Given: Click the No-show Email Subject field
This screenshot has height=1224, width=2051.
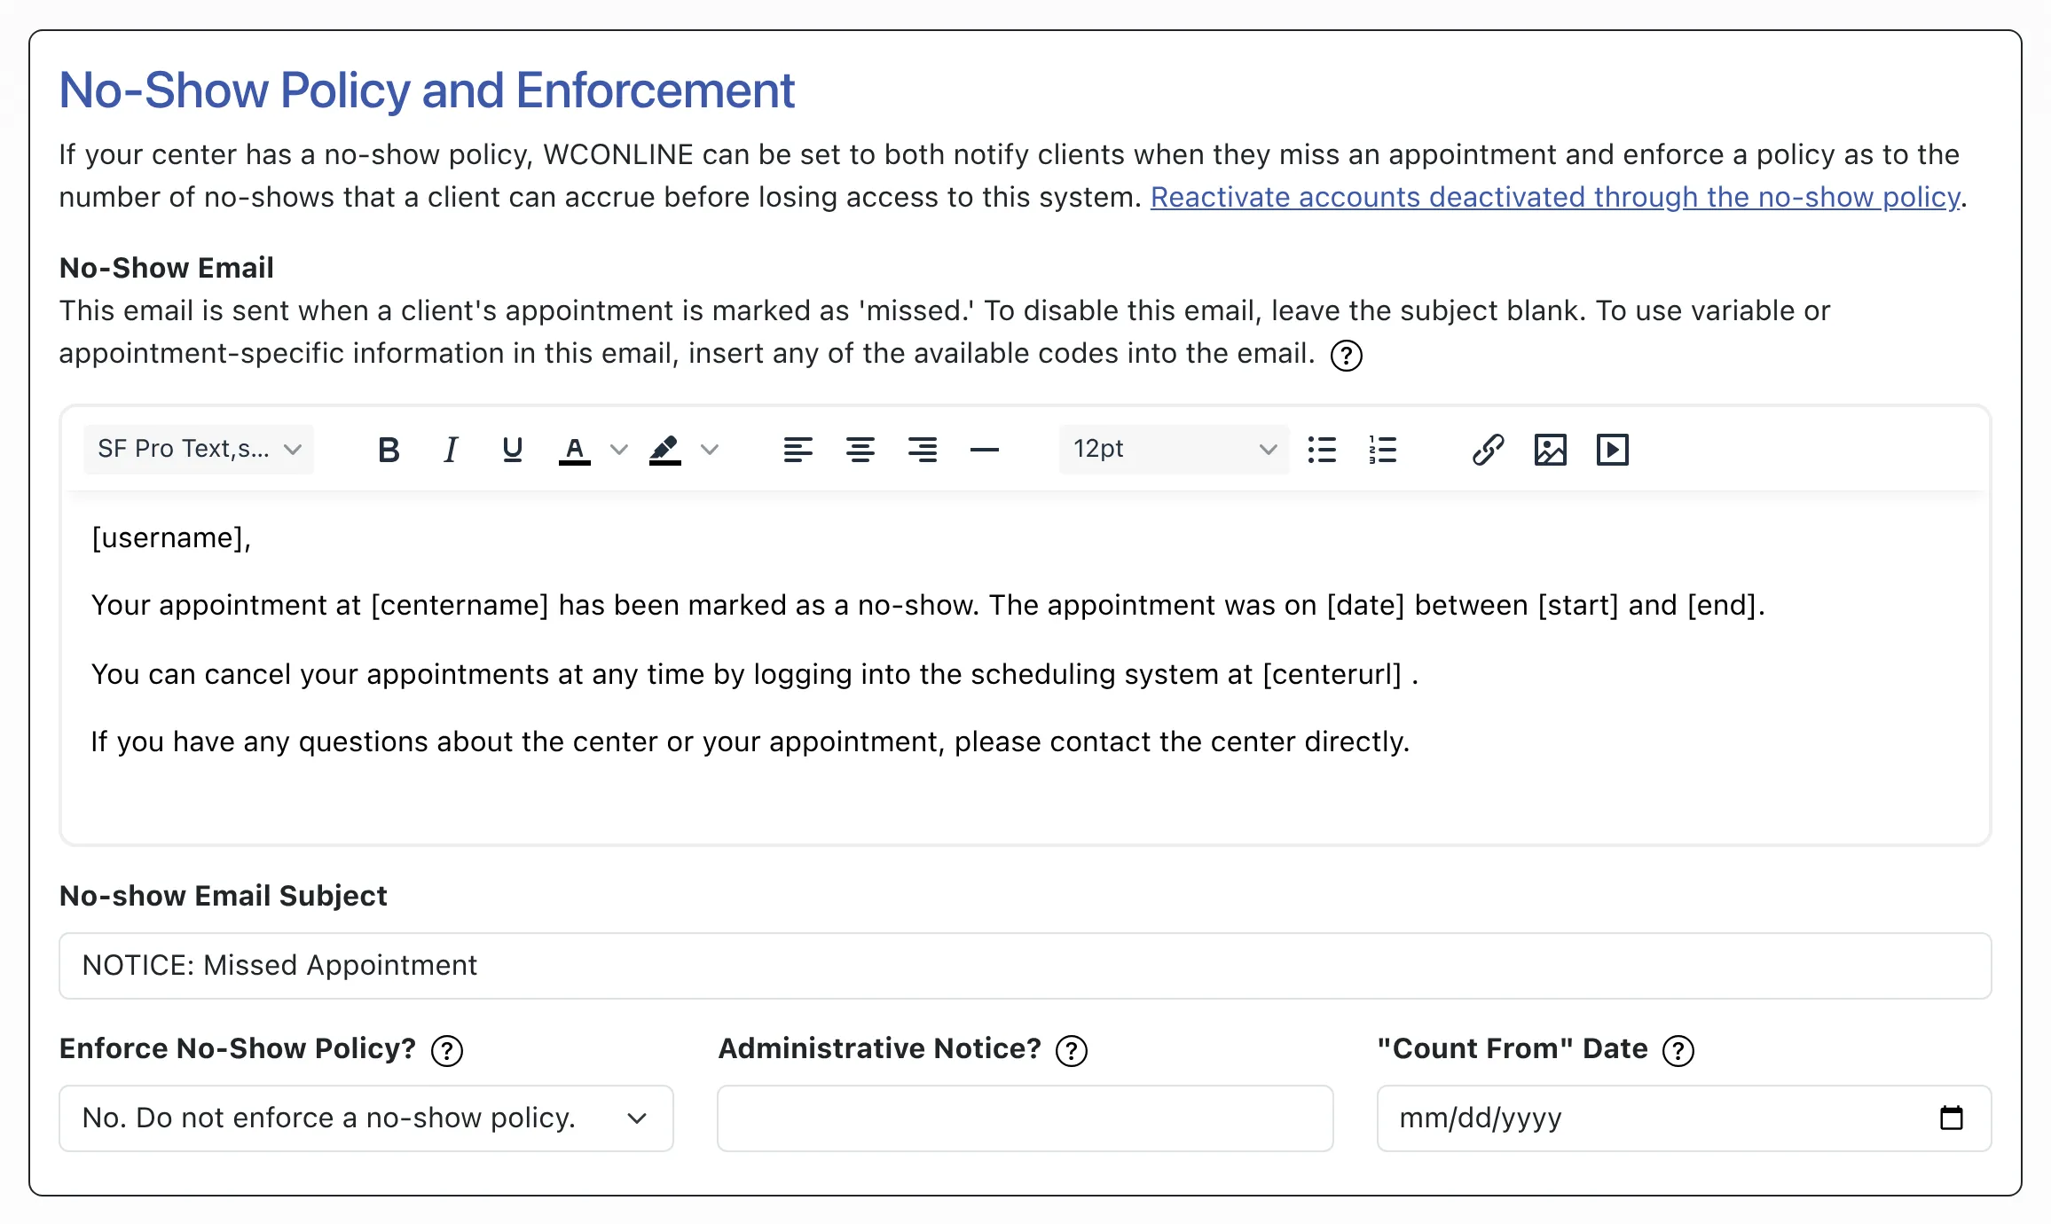Looking at the screenshot, I should tap(1025, 966).
